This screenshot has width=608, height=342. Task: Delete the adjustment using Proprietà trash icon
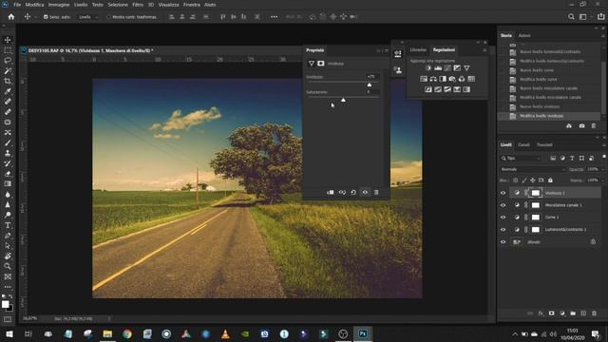click(376, 192)
